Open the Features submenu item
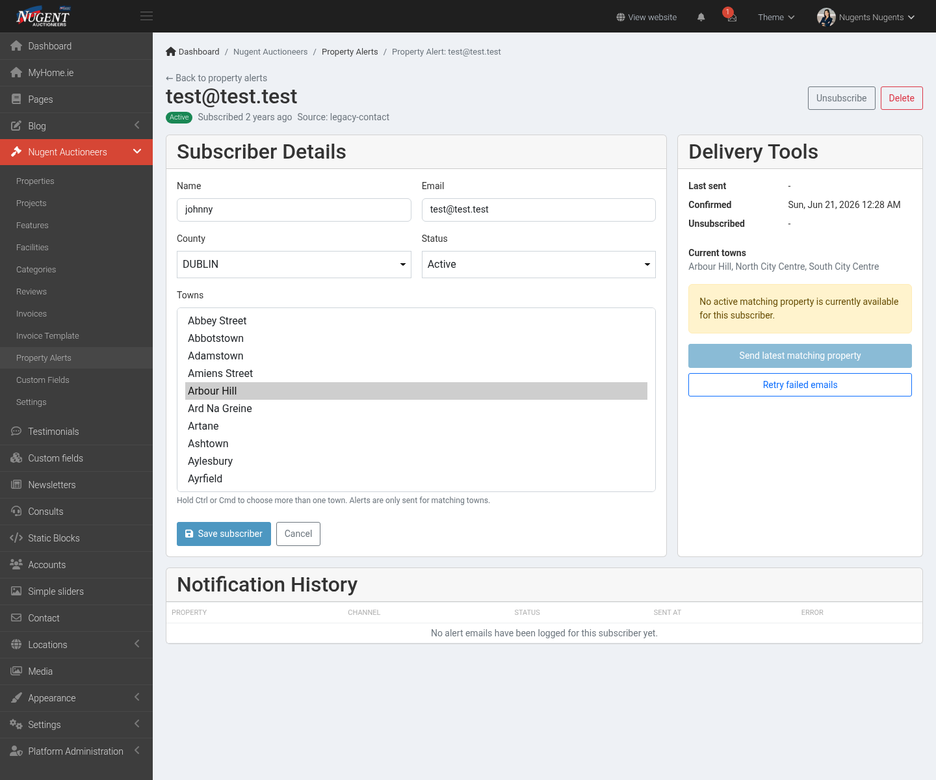 coord(76,226)
